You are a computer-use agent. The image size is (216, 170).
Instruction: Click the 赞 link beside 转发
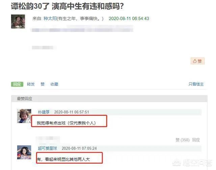pyautogui.click(x=43, y=84)
